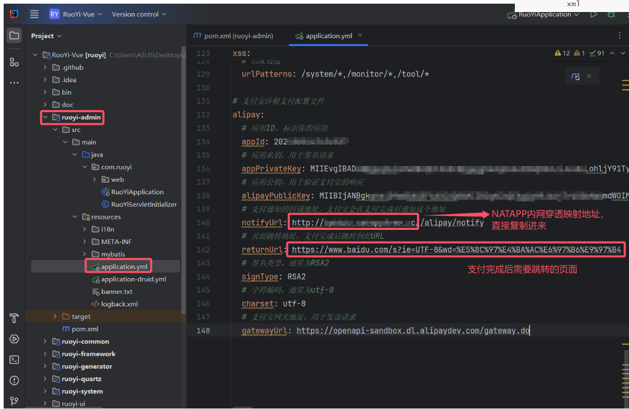Expand the doc folder
The image size is (629, 409).
(46, 105)
